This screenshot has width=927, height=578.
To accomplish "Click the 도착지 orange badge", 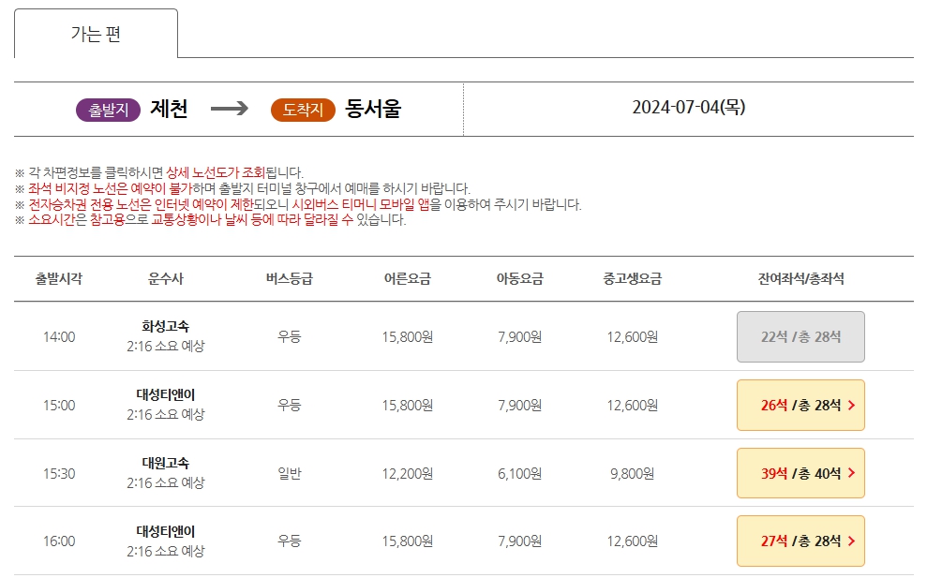I will pyautogui.click(x=303, y=110).
